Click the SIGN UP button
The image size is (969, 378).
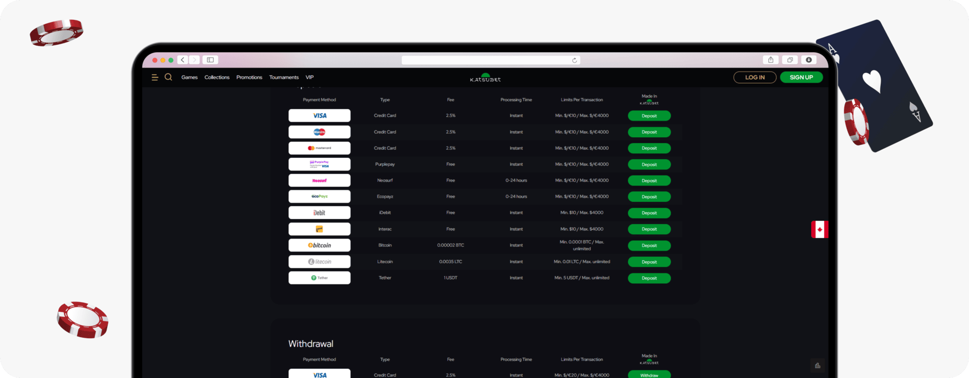point(801,78)
